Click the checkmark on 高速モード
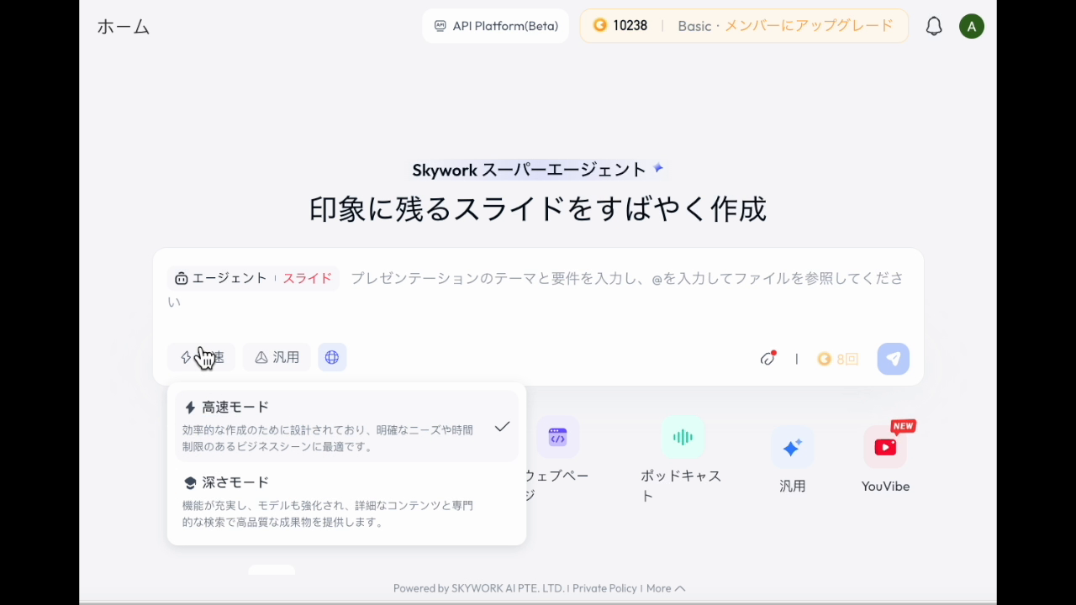The image size is (1076, 605). pos(502,427)
